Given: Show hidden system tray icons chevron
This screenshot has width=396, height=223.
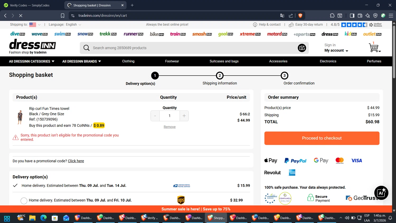Looking at the screenshot, I should tap(341, 218).
